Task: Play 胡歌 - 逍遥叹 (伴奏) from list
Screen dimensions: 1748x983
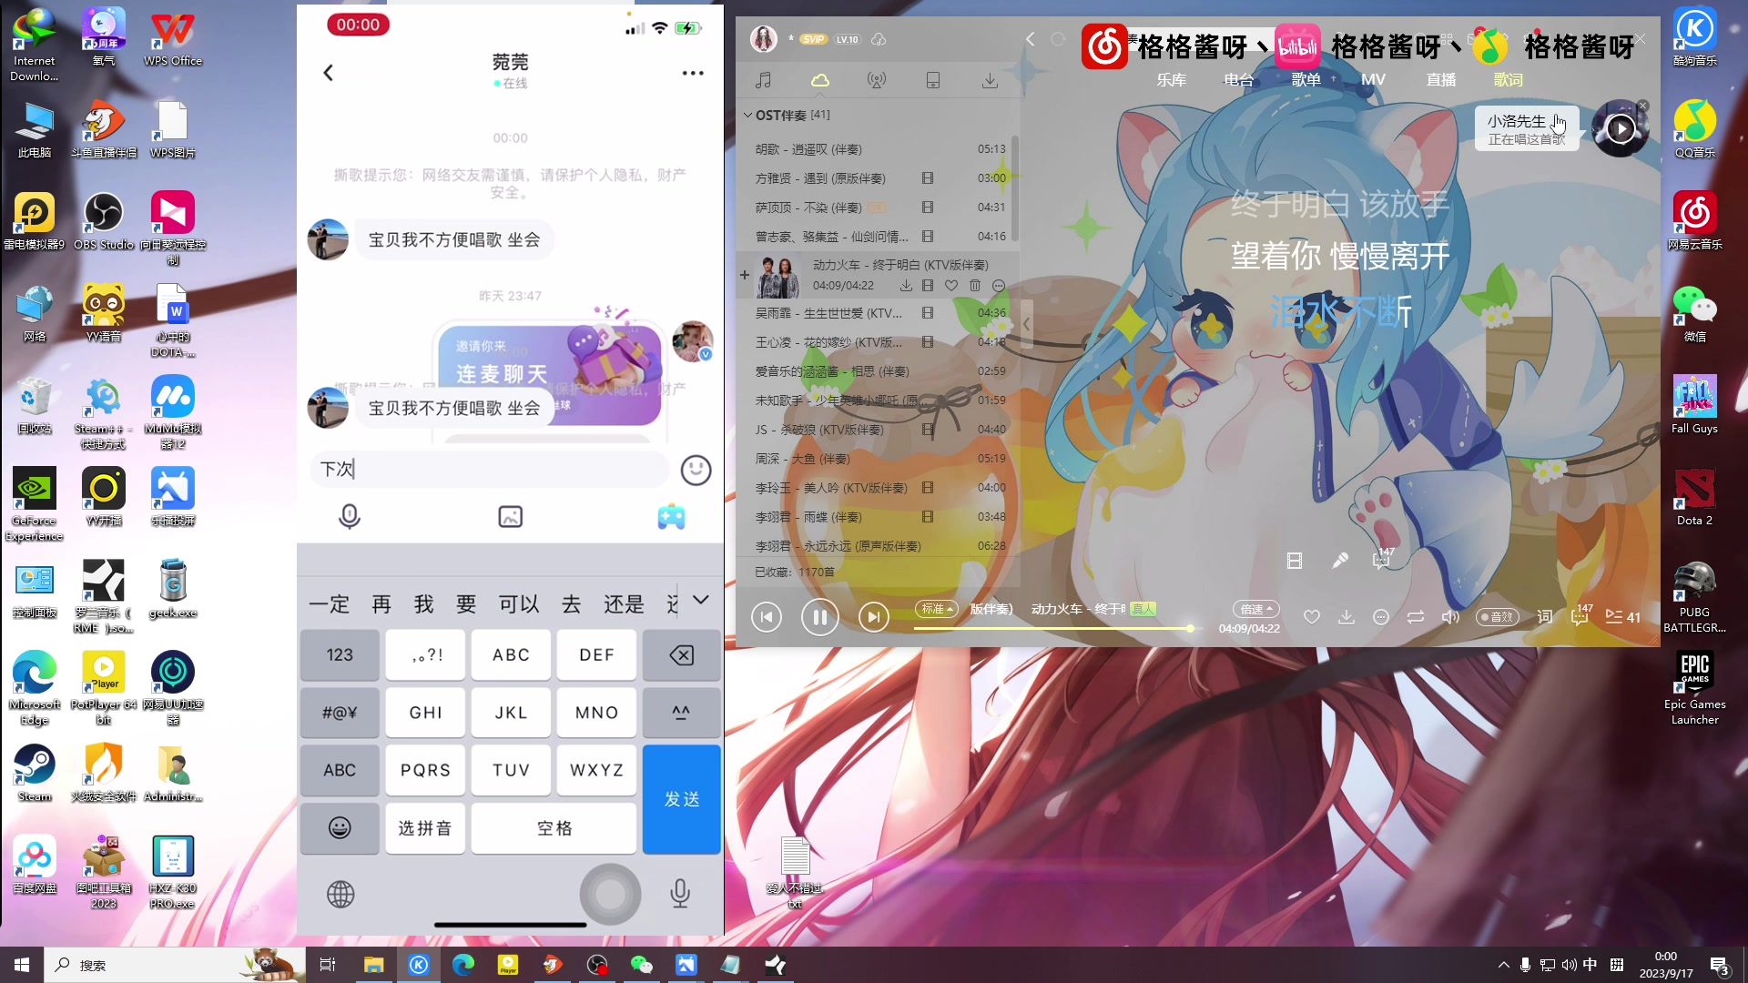Action: (878, 149)
